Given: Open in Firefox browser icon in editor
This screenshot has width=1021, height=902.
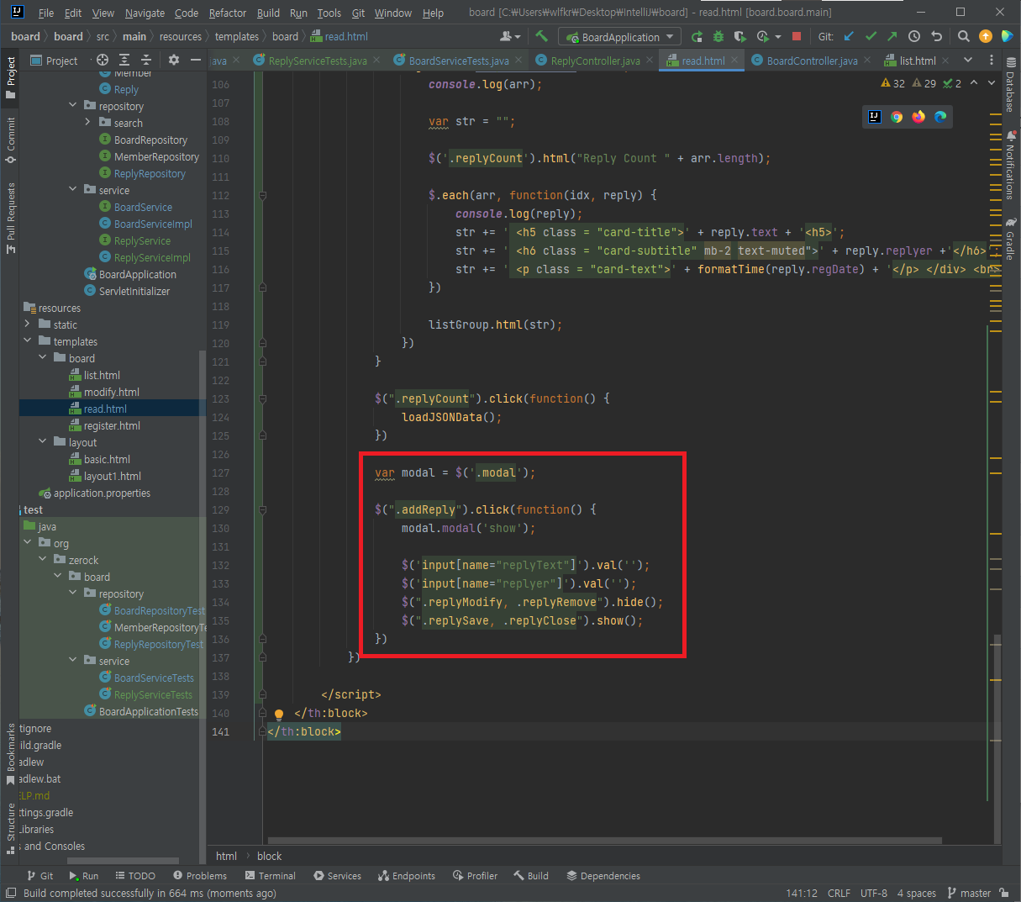Looking at the screenshot, I should pyautogui.click(x=918, y=117).
